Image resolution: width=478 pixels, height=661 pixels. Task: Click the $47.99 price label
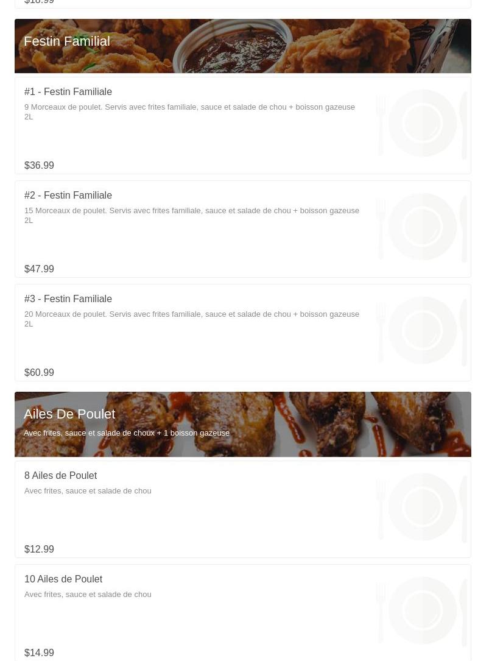39,269
